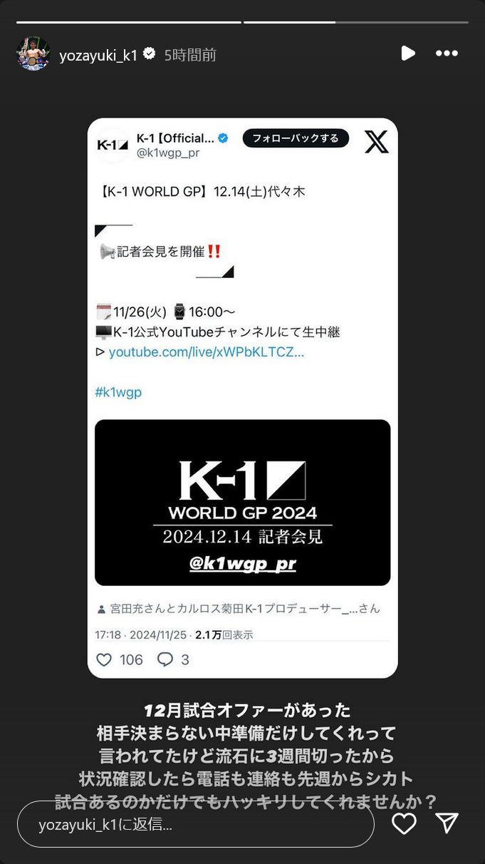Focus the yozayuki_k1に返信 reply field

pos(196,824)
